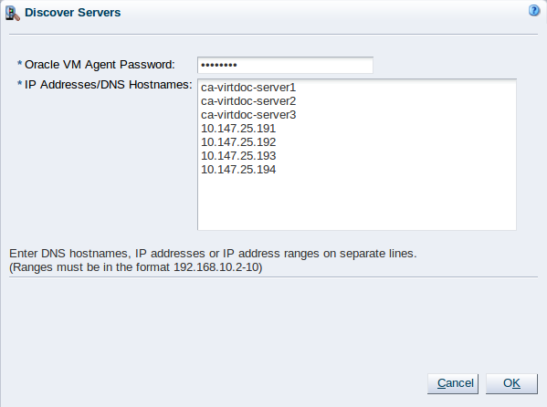547x407 pixels.
Task: Place cursor on the 10.147.25.194 entry
Action: pos(238,170)
